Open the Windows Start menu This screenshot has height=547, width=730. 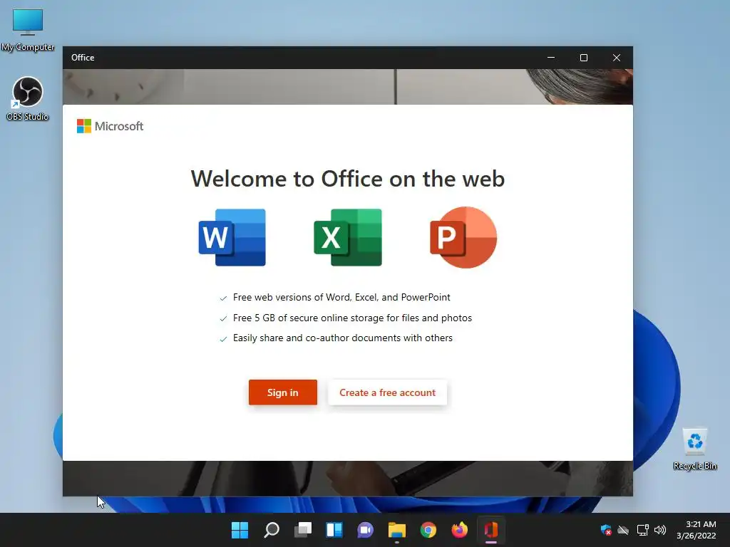240,530
